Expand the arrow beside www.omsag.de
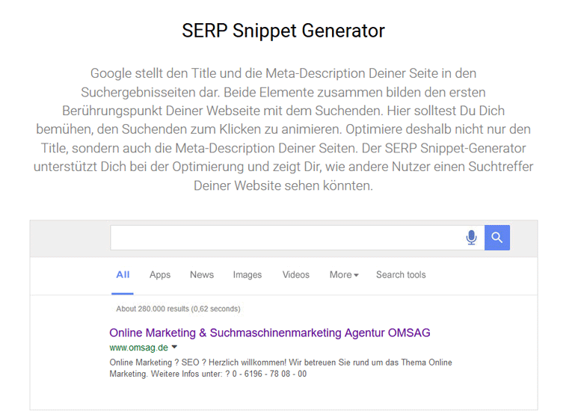 (x=174, y=347)
